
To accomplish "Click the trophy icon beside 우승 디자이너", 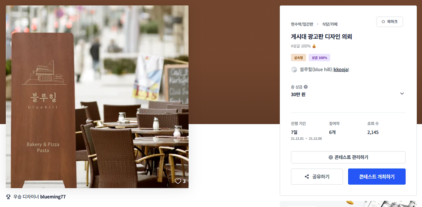I will point(9,197).
